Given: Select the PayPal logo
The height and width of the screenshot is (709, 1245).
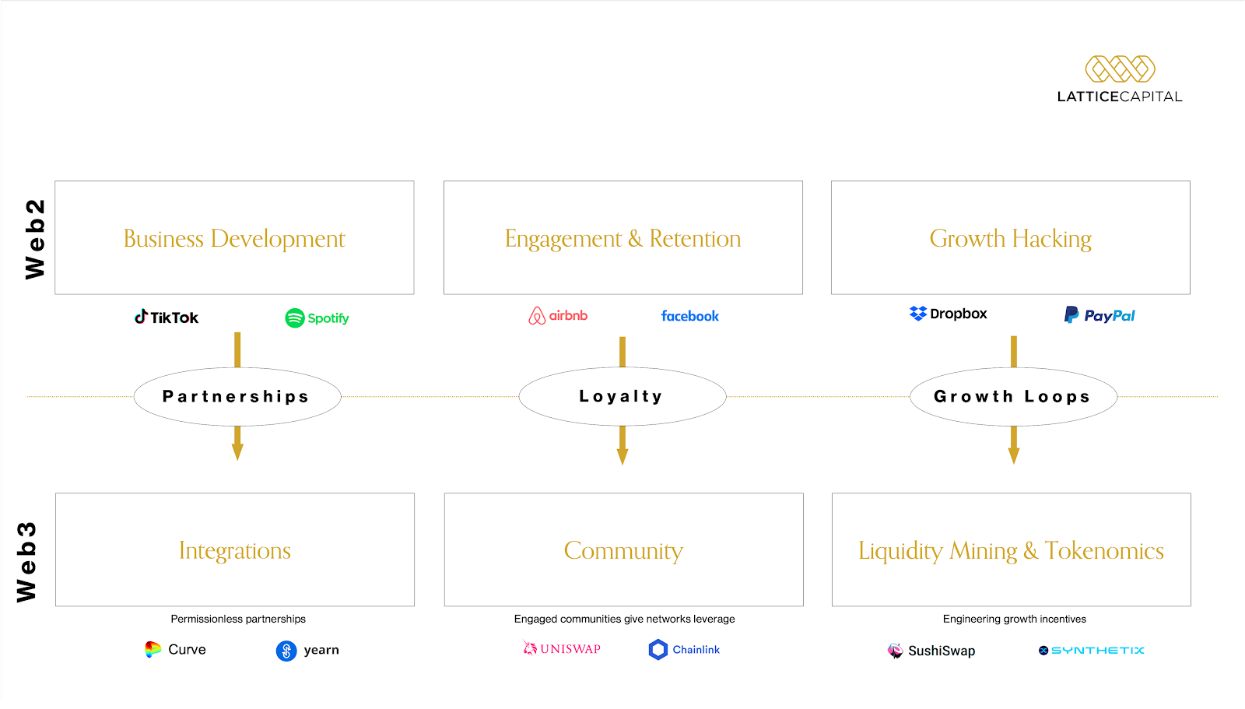Looking at the screenshot, I should (x=1099, y=315).
